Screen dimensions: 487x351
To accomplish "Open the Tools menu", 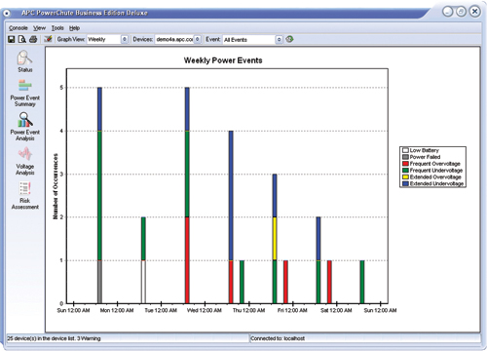I will (57, 28).
